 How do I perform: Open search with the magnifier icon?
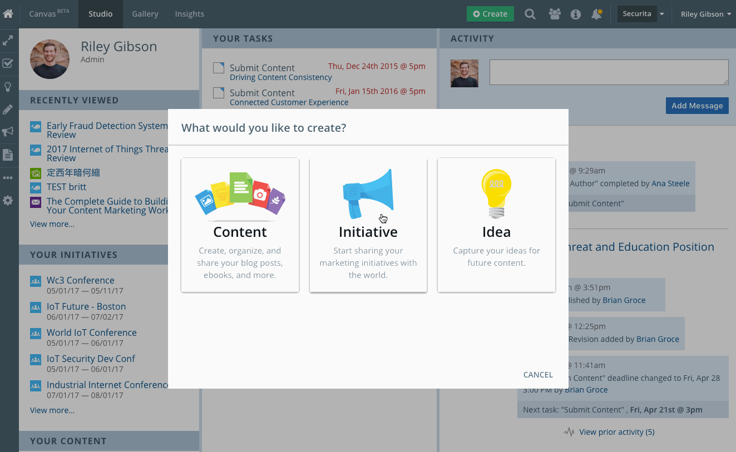pyautogui.click(x=530, y=14)
